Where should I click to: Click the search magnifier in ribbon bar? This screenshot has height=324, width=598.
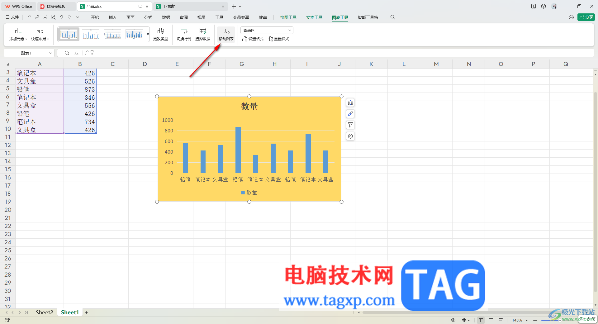point(393,17)
